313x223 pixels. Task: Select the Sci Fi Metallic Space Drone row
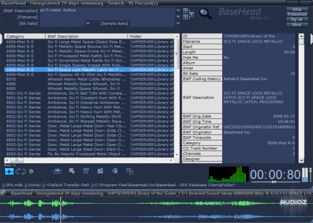click(x=90, y=51)
